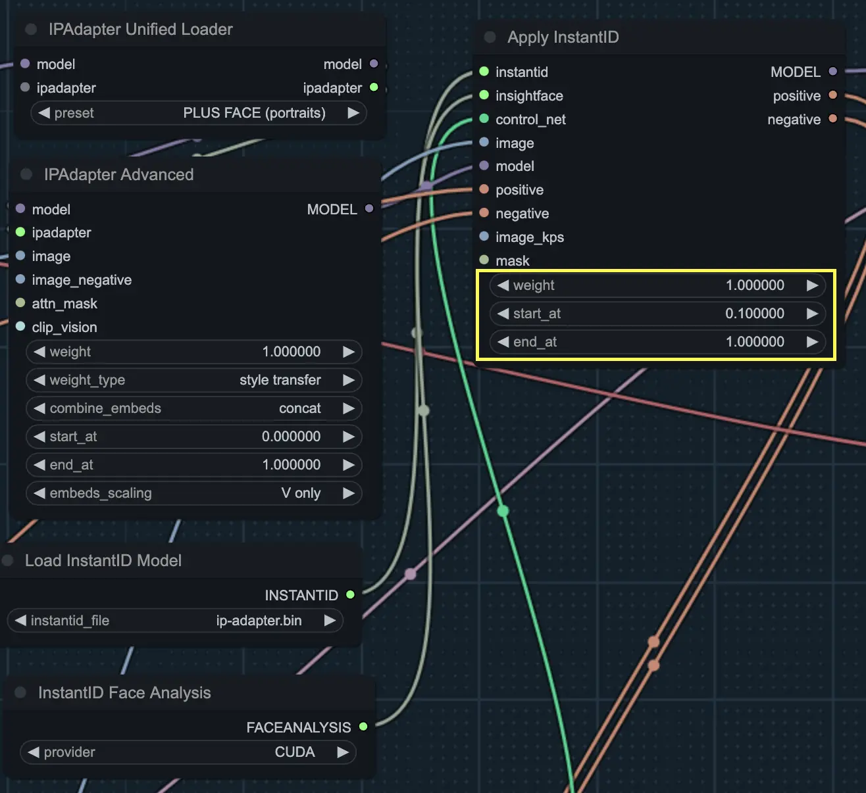Screen dimensions: 866x793
Task: Increase IPAdapter Advanced start_at with right arrow
Action: click(x=349, y=437)
